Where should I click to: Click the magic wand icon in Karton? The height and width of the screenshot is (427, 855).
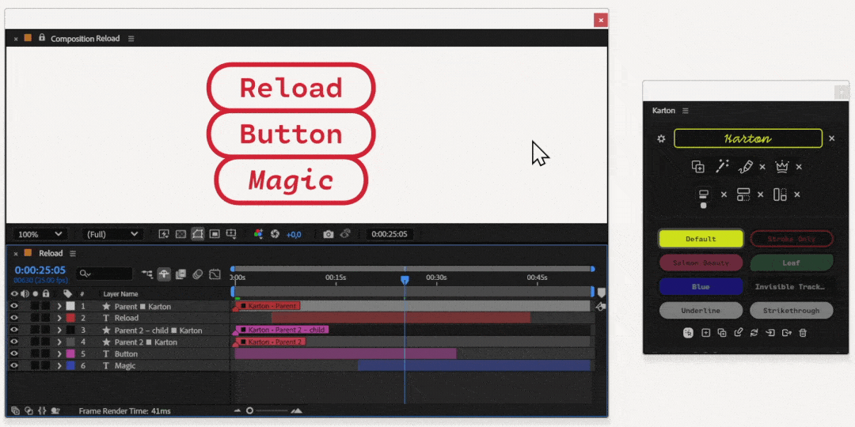[722, 167]
